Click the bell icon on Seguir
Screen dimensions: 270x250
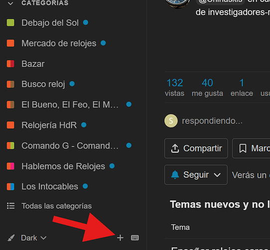[175, 175]
